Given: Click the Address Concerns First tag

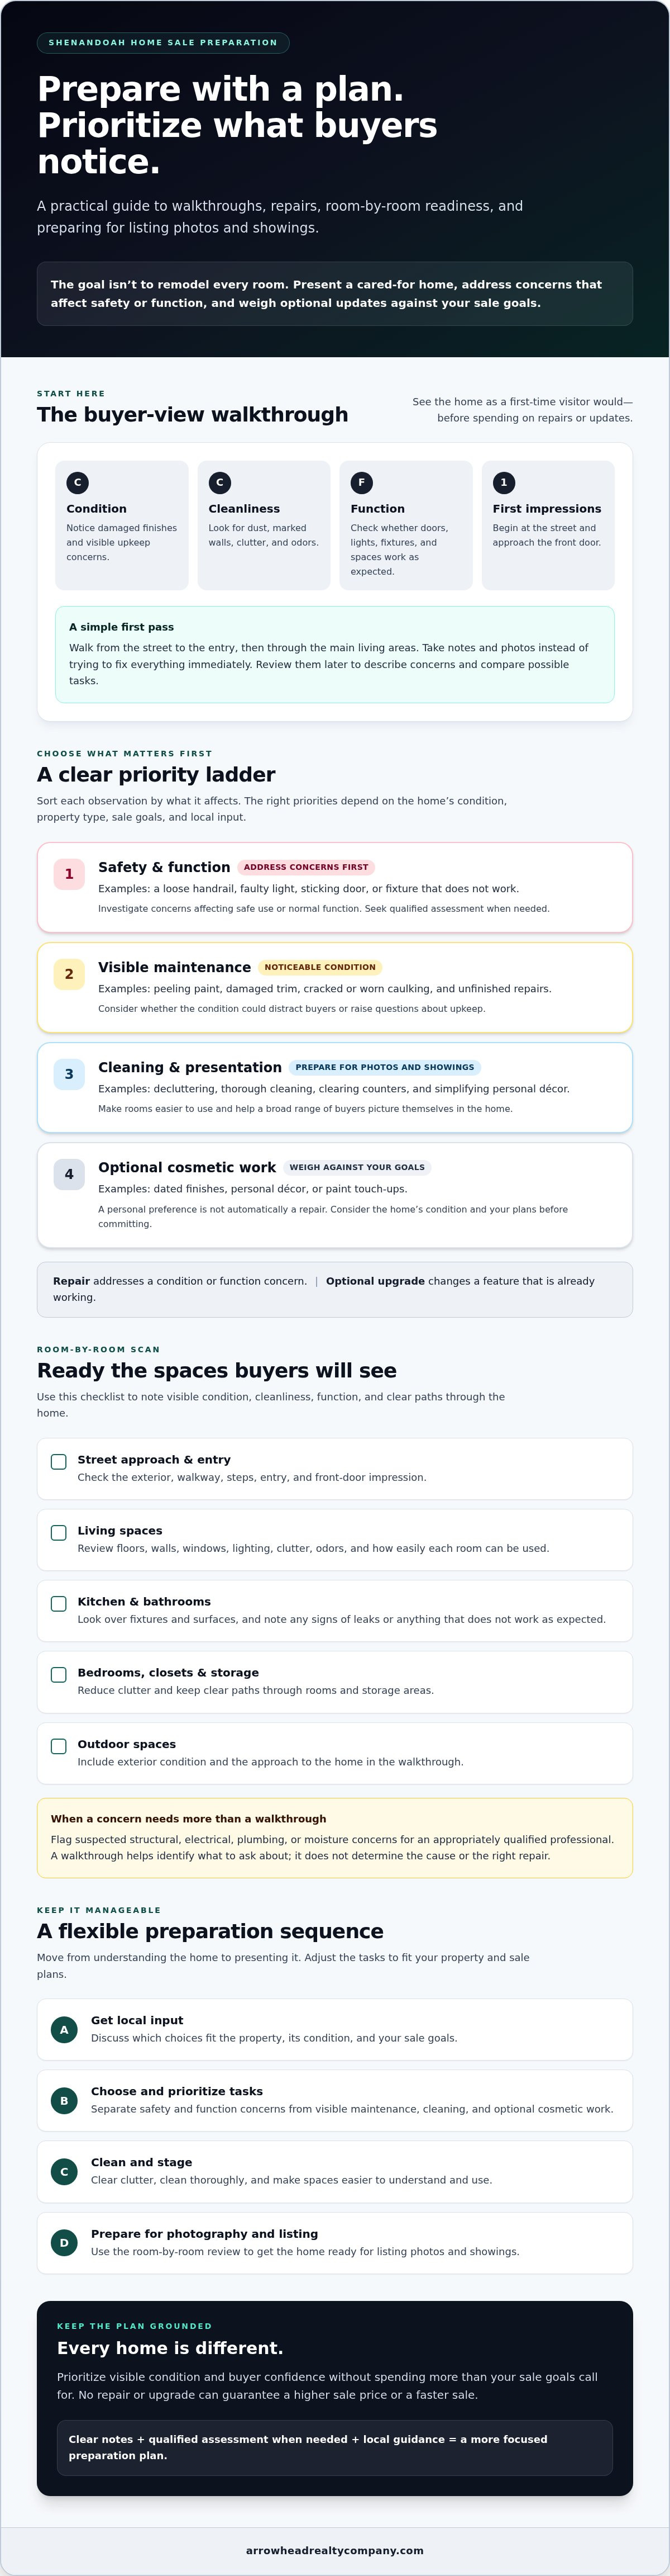Looking at the screenshot, I should pyautogui.click(x=307, y=867).
